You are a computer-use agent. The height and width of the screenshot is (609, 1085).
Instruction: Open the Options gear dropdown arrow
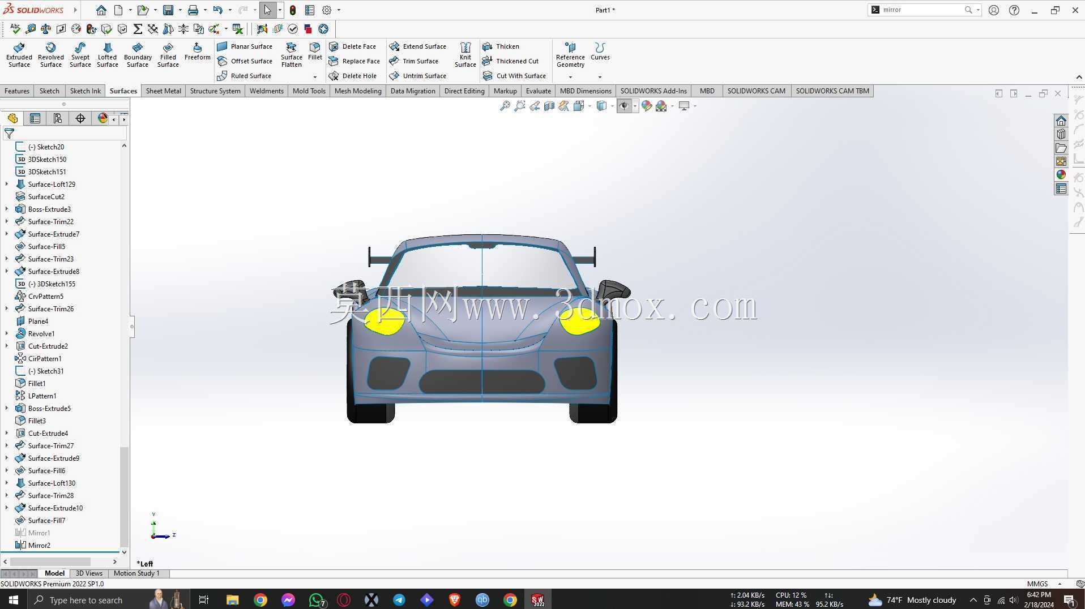tap(339, 10)
